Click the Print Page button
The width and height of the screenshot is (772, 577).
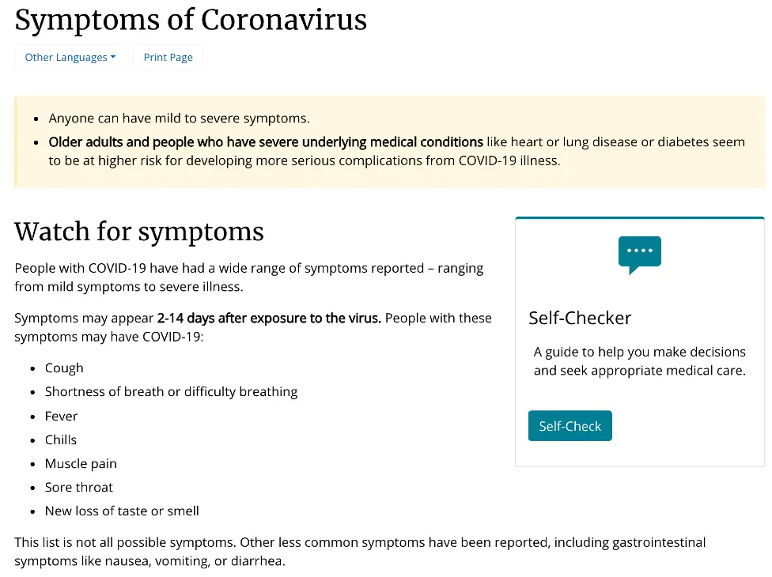[168, 57]
